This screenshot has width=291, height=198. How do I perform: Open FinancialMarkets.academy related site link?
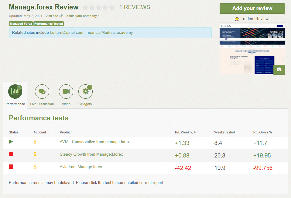tap(109, 33)
